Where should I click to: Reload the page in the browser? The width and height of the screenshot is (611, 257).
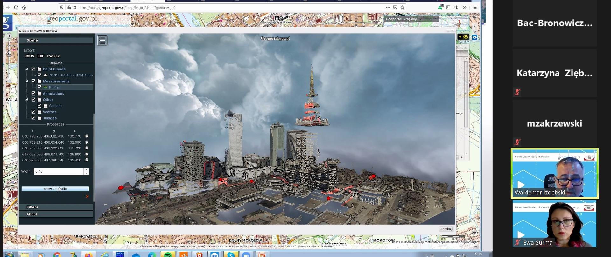16,7
